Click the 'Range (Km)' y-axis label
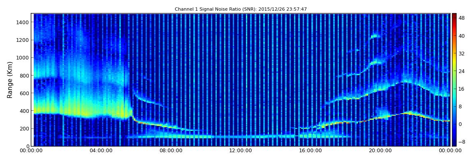The image size is (473, 167). (10, 80)
